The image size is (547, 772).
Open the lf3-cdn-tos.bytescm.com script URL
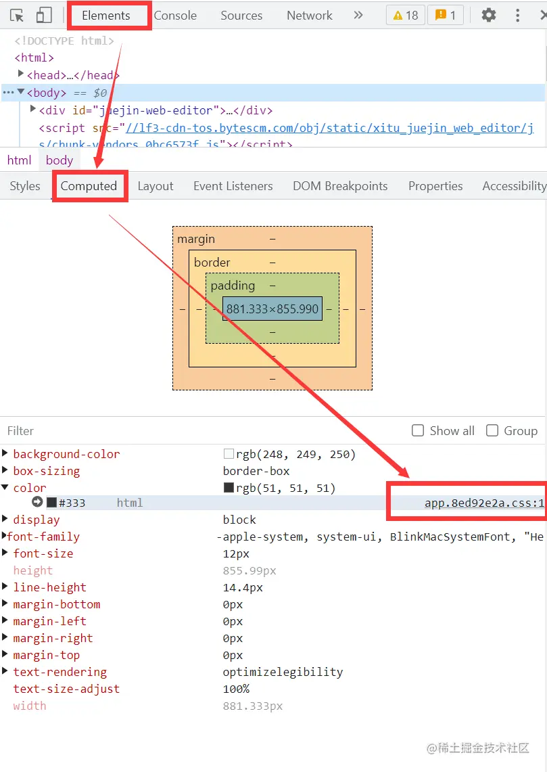coord(329,128)
